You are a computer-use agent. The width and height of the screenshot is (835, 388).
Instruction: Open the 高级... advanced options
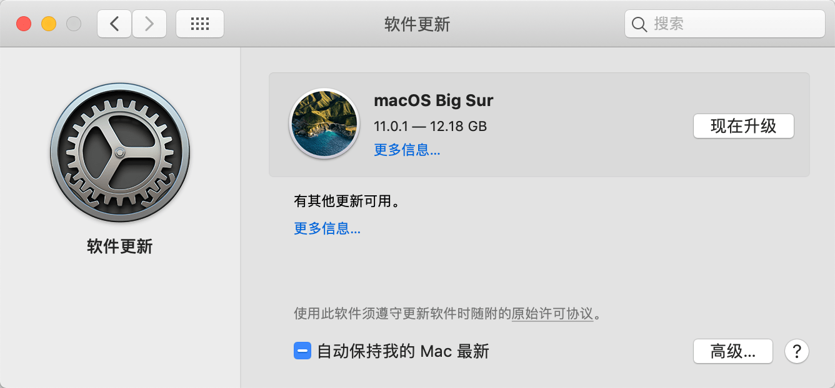(733, 351)
